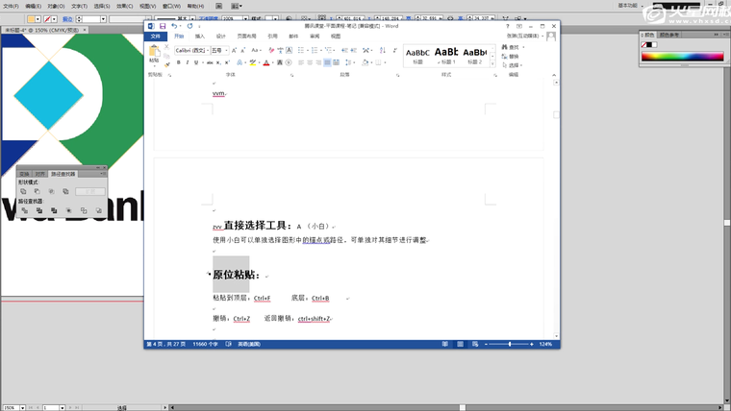Toggle italic formatting in Word

[x=187, y=62]
